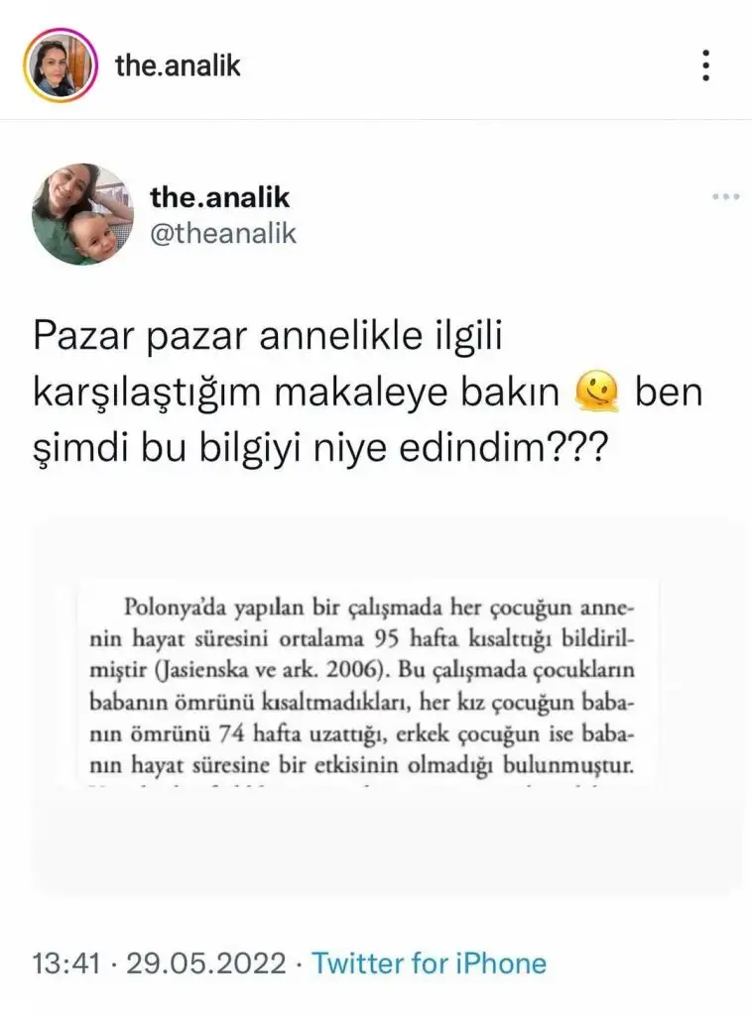
Task: Click the Twitter for iPhone link
Action: click(x=430, y=963)
